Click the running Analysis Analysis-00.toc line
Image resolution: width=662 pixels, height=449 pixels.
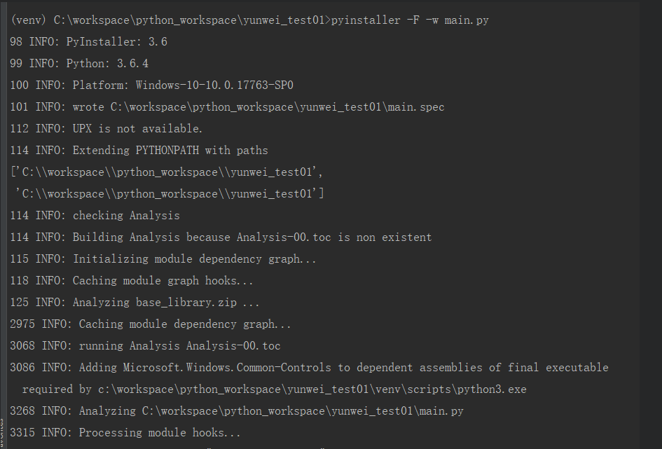coord(145,345)
